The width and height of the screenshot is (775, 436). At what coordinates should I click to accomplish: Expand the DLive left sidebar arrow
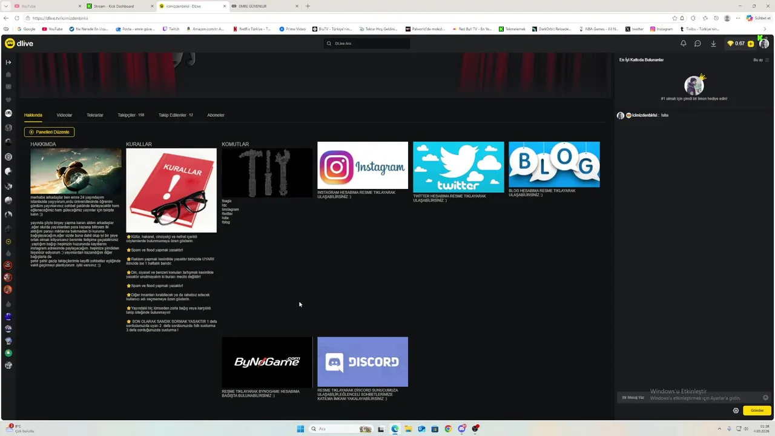[8, 62]
